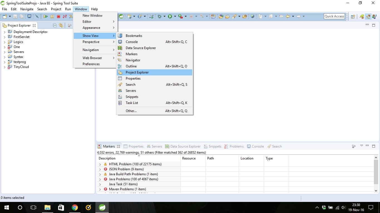This screenshot has height=213, width=380.
Task: Toggle Link with Editor in Project Explorer
Action: tap(61, 26)
